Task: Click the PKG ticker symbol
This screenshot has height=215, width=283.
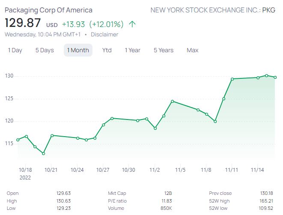Action: (x=269, y=10)
